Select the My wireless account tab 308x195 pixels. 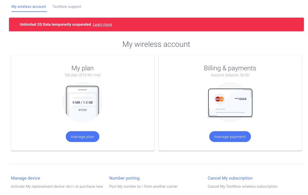29,6
